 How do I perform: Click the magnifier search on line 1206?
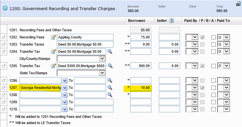(x=110, y=80)
